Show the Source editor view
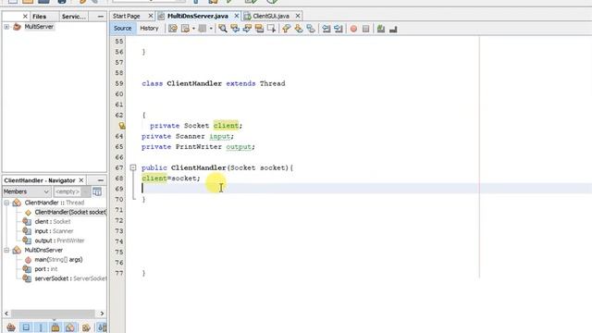The width and height of the screenshot is (592, 333). click(123, 29)
